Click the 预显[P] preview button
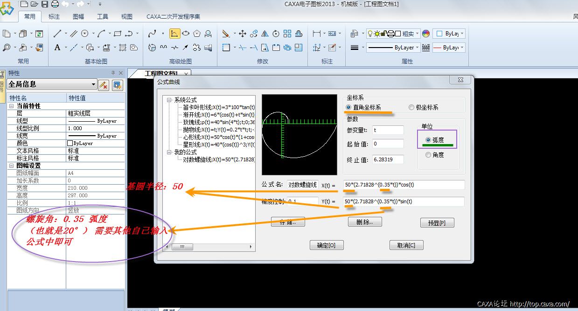This screenshot has height=311, width=578. pos(437,223)
